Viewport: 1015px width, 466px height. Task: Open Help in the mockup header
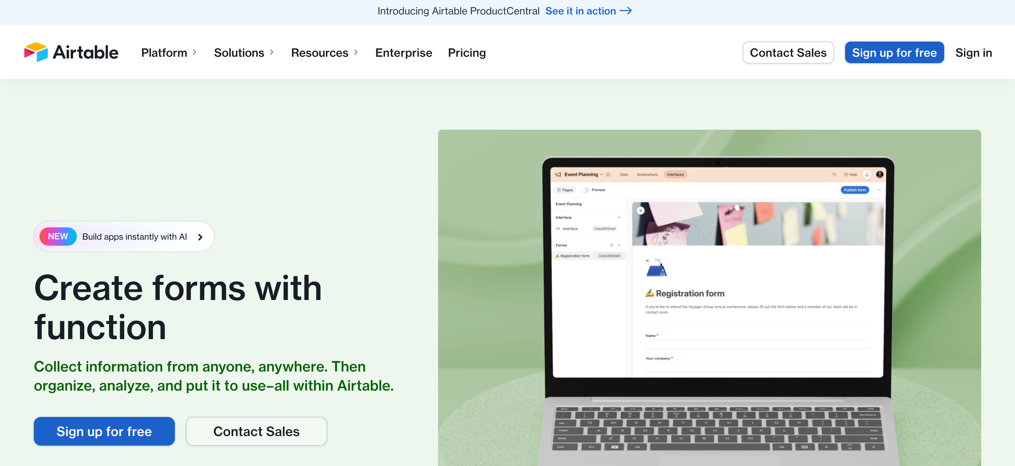pyautogui.click(x=850, y=174)
